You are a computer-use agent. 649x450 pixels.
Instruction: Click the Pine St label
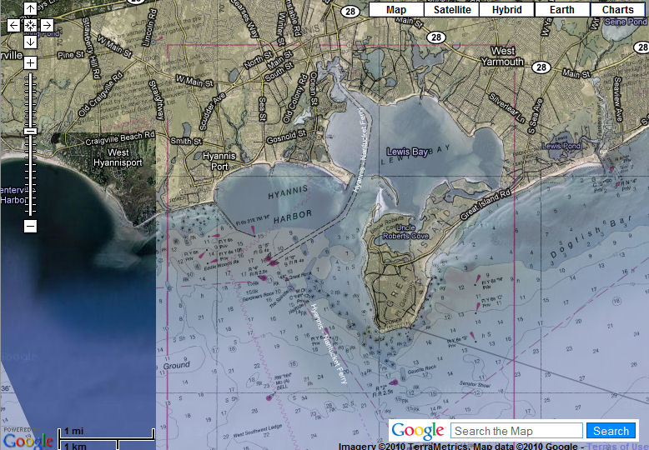point(71,55)
